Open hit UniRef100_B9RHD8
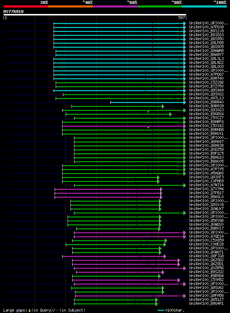 (206, 130)
